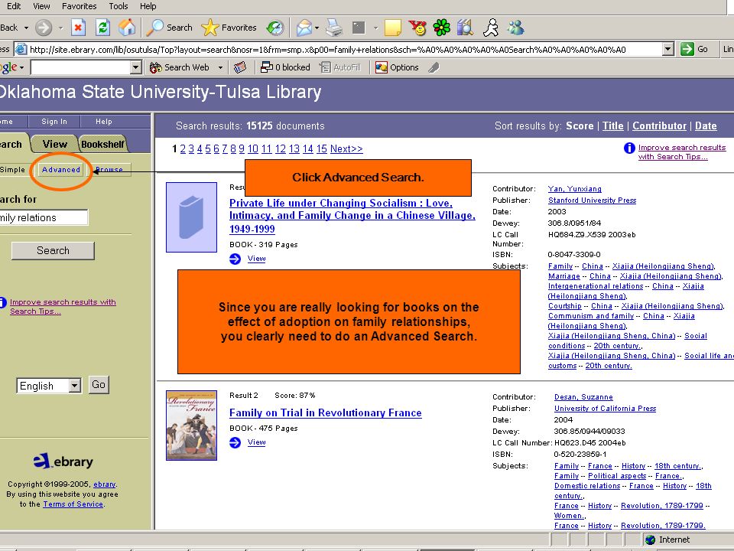Viewport: 734px width, 551px height.
Task: Open the Windows Messenger people icon
Action: pos(515,28)
